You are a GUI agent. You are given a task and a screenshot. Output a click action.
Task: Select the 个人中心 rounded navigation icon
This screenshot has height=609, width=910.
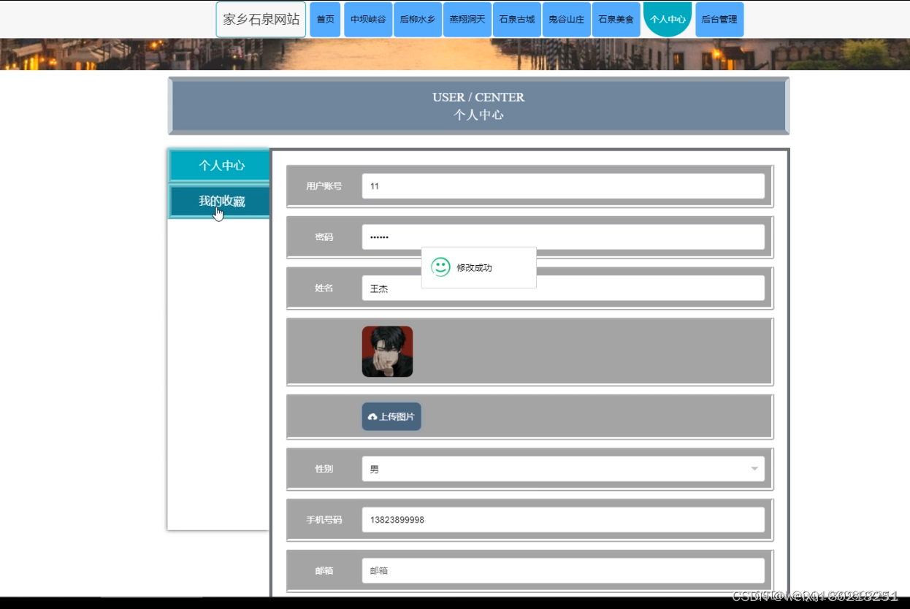click(x=667, y=20)
